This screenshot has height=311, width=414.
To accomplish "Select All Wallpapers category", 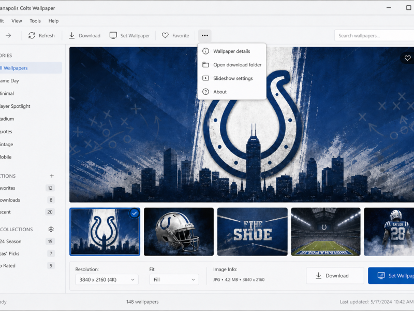I will coord(31,68).
